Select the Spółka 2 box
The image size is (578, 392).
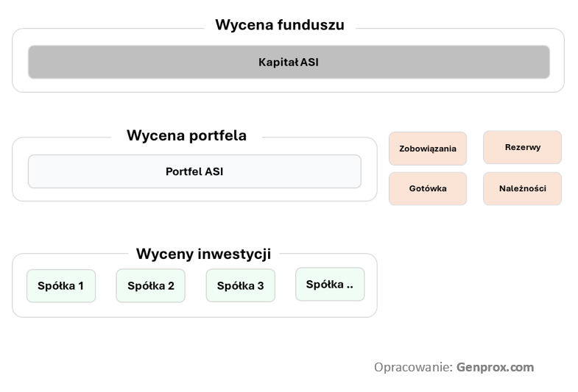click(151, 285)
